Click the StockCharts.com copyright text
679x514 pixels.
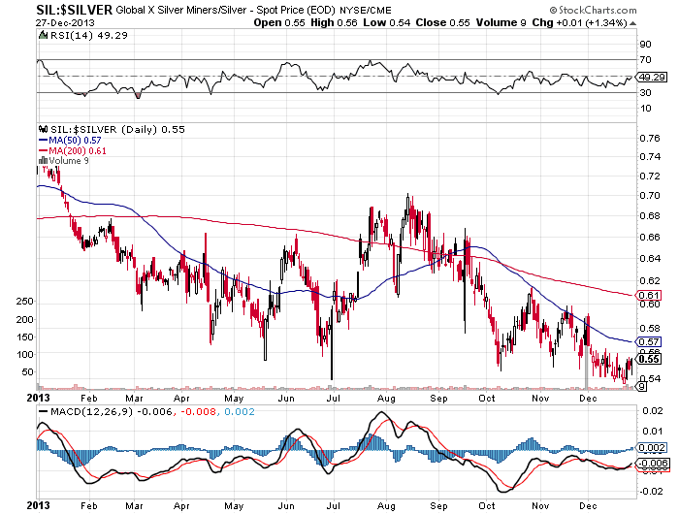pos(593,10)
